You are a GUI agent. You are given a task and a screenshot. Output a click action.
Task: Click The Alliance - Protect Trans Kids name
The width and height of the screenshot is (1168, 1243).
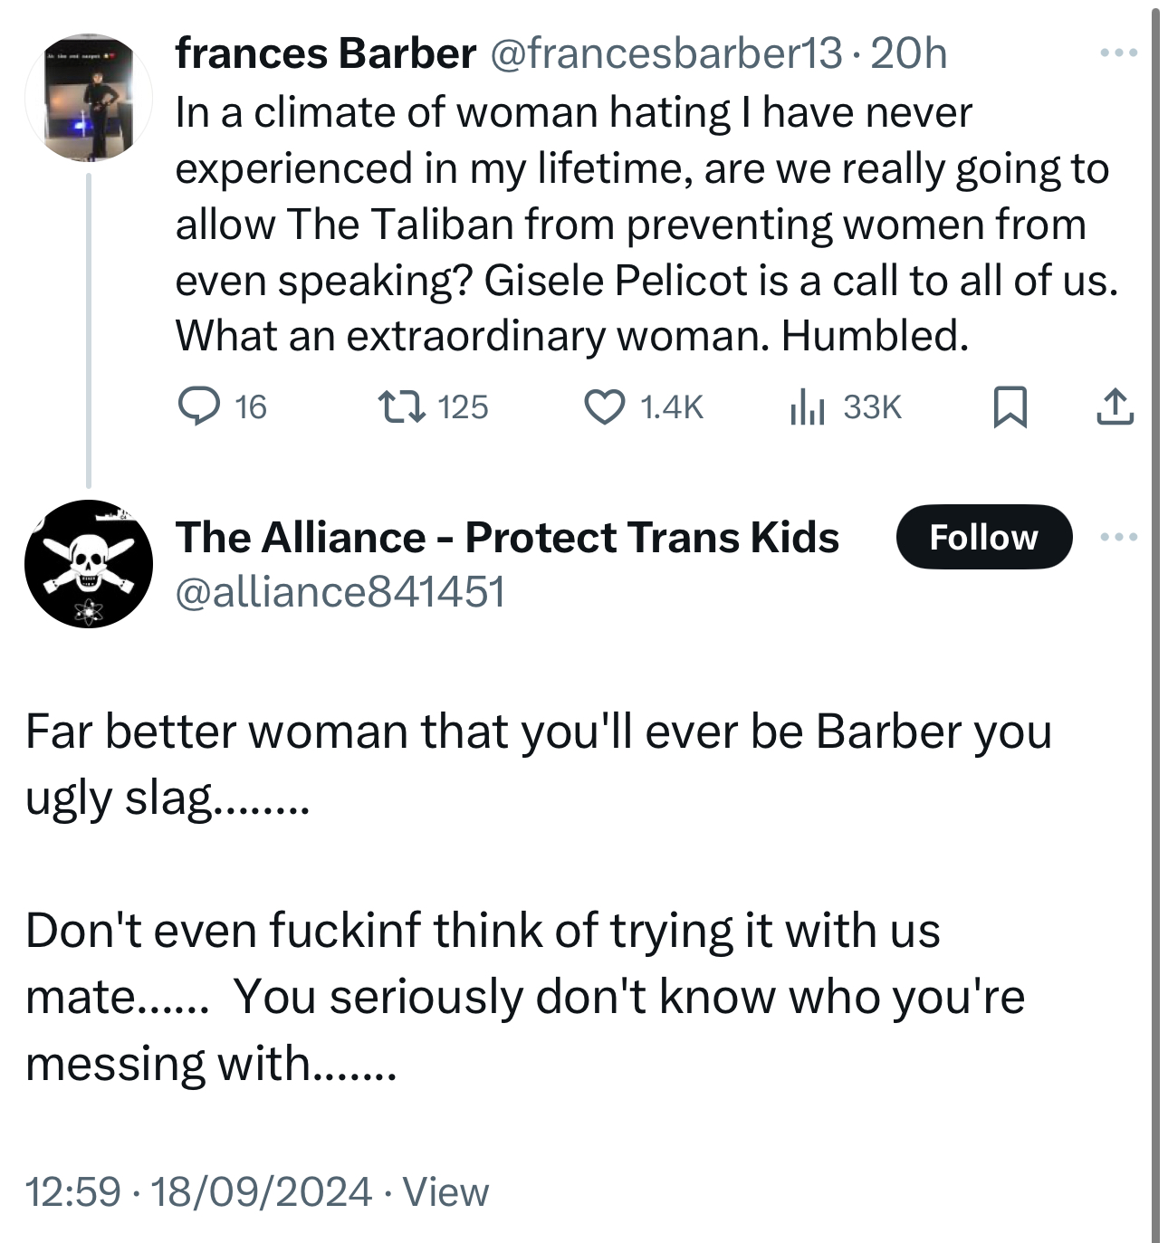pyautogui.click(x=507, y=538)
